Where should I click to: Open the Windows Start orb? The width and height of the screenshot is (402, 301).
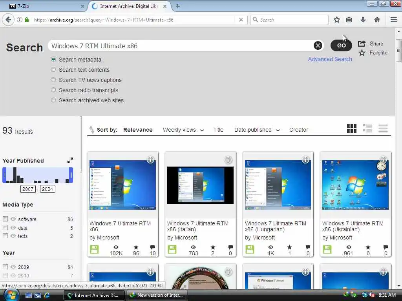11,295
